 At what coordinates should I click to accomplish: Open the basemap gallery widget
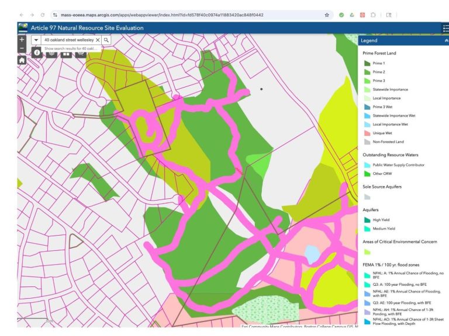pyautogui.click(x=66, y=52)
